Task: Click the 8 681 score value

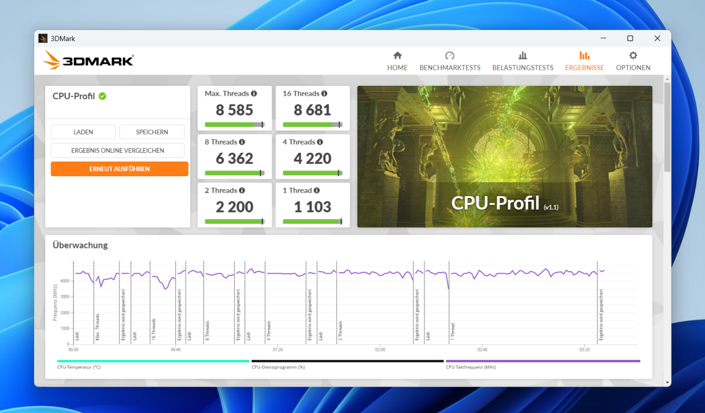Action: click(312, 110)
